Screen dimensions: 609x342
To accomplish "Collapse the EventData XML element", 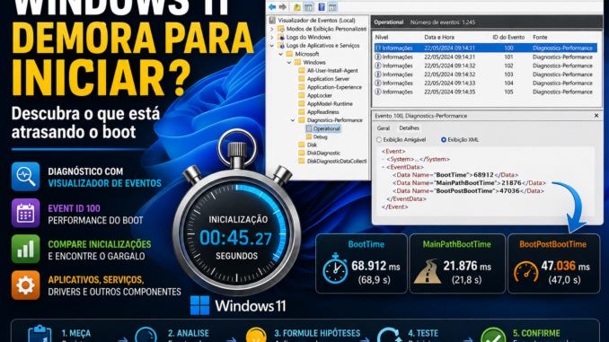I will click(383, 167).
